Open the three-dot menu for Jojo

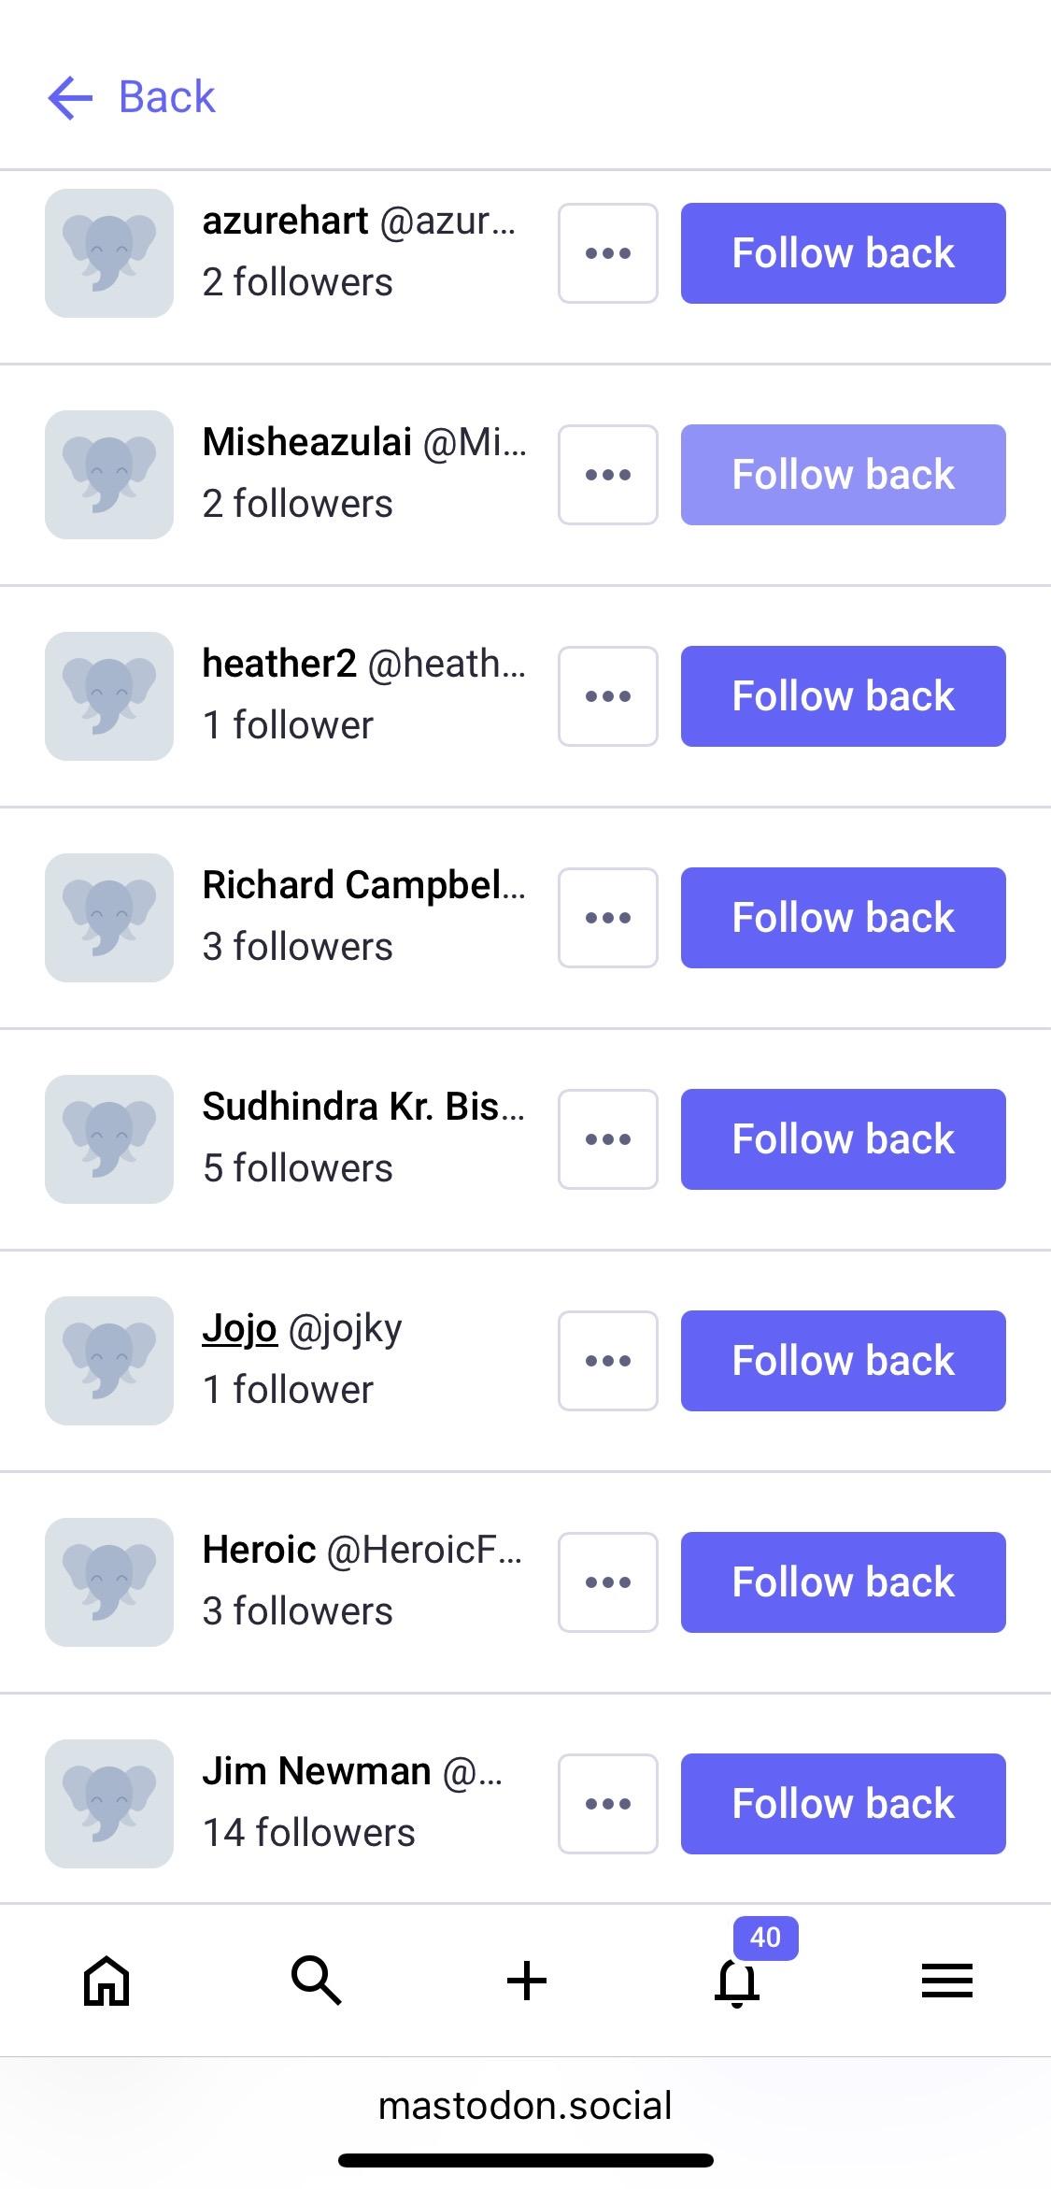(x=608, y=1361)
